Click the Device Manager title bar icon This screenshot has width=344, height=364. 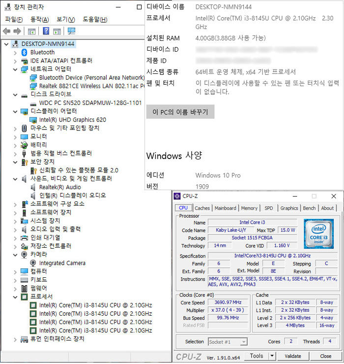pos(8,7)
